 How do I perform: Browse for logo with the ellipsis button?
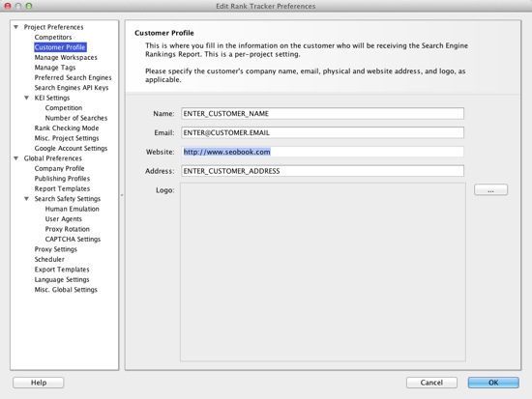tap(490, 189)
